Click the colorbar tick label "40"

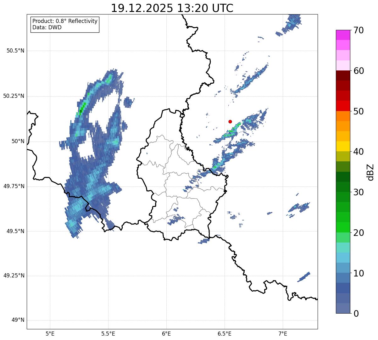pyautogui.click(x=359, y=152)
